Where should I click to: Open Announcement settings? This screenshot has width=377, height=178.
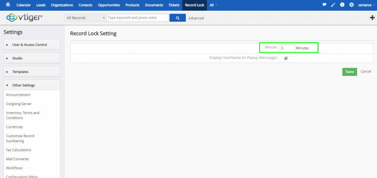tap(18, 95)
